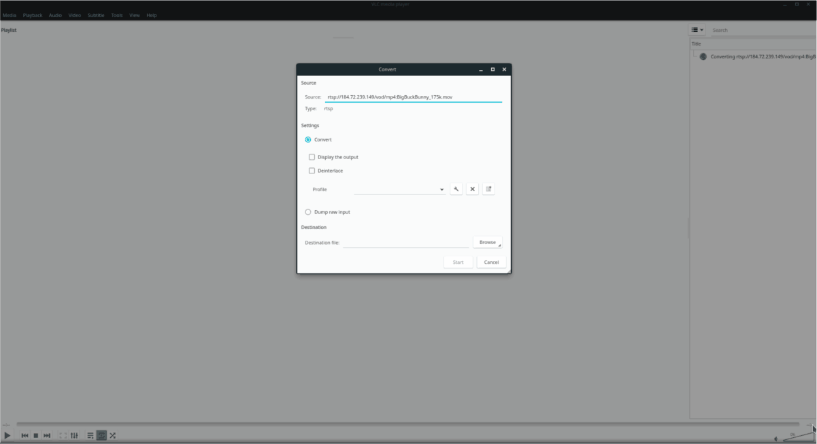This screenshot has width=817, height=444.
Task: Click the Previous media button
Action: click(x=24, y=435)
